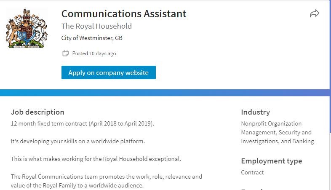This screenshot has height=190, width=331.
Task: Apply on company website
Action: pos(109,72)
